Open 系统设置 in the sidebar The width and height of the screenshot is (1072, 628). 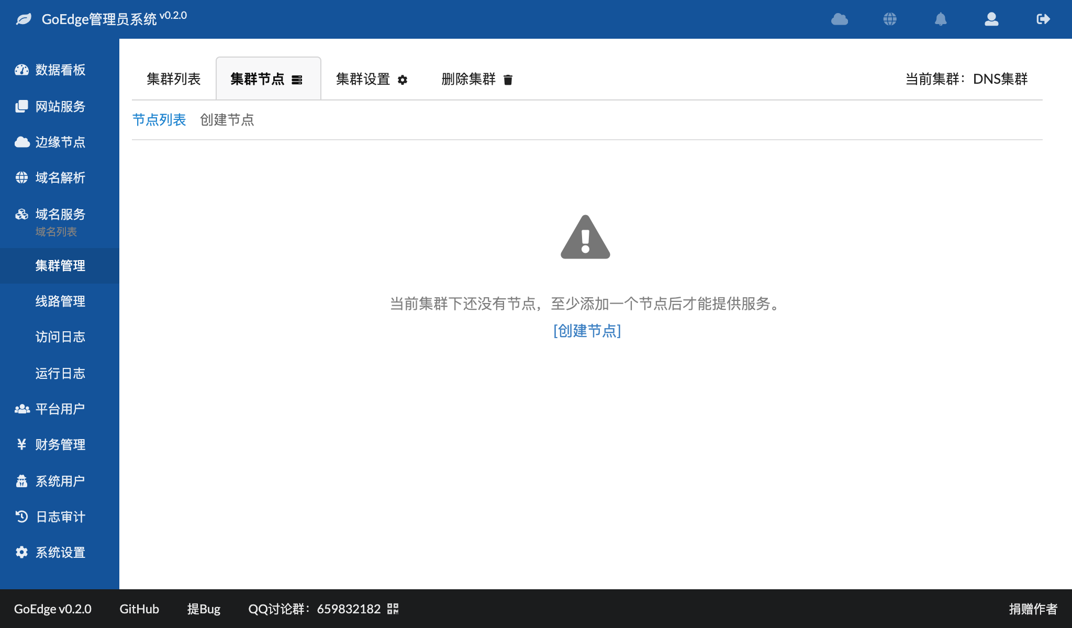pos(60,552)
